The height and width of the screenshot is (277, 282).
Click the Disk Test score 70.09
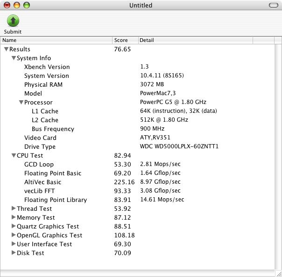122,253
